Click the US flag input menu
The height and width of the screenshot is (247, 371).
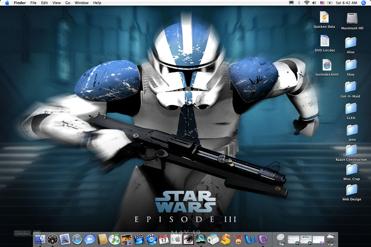(322, 3)
